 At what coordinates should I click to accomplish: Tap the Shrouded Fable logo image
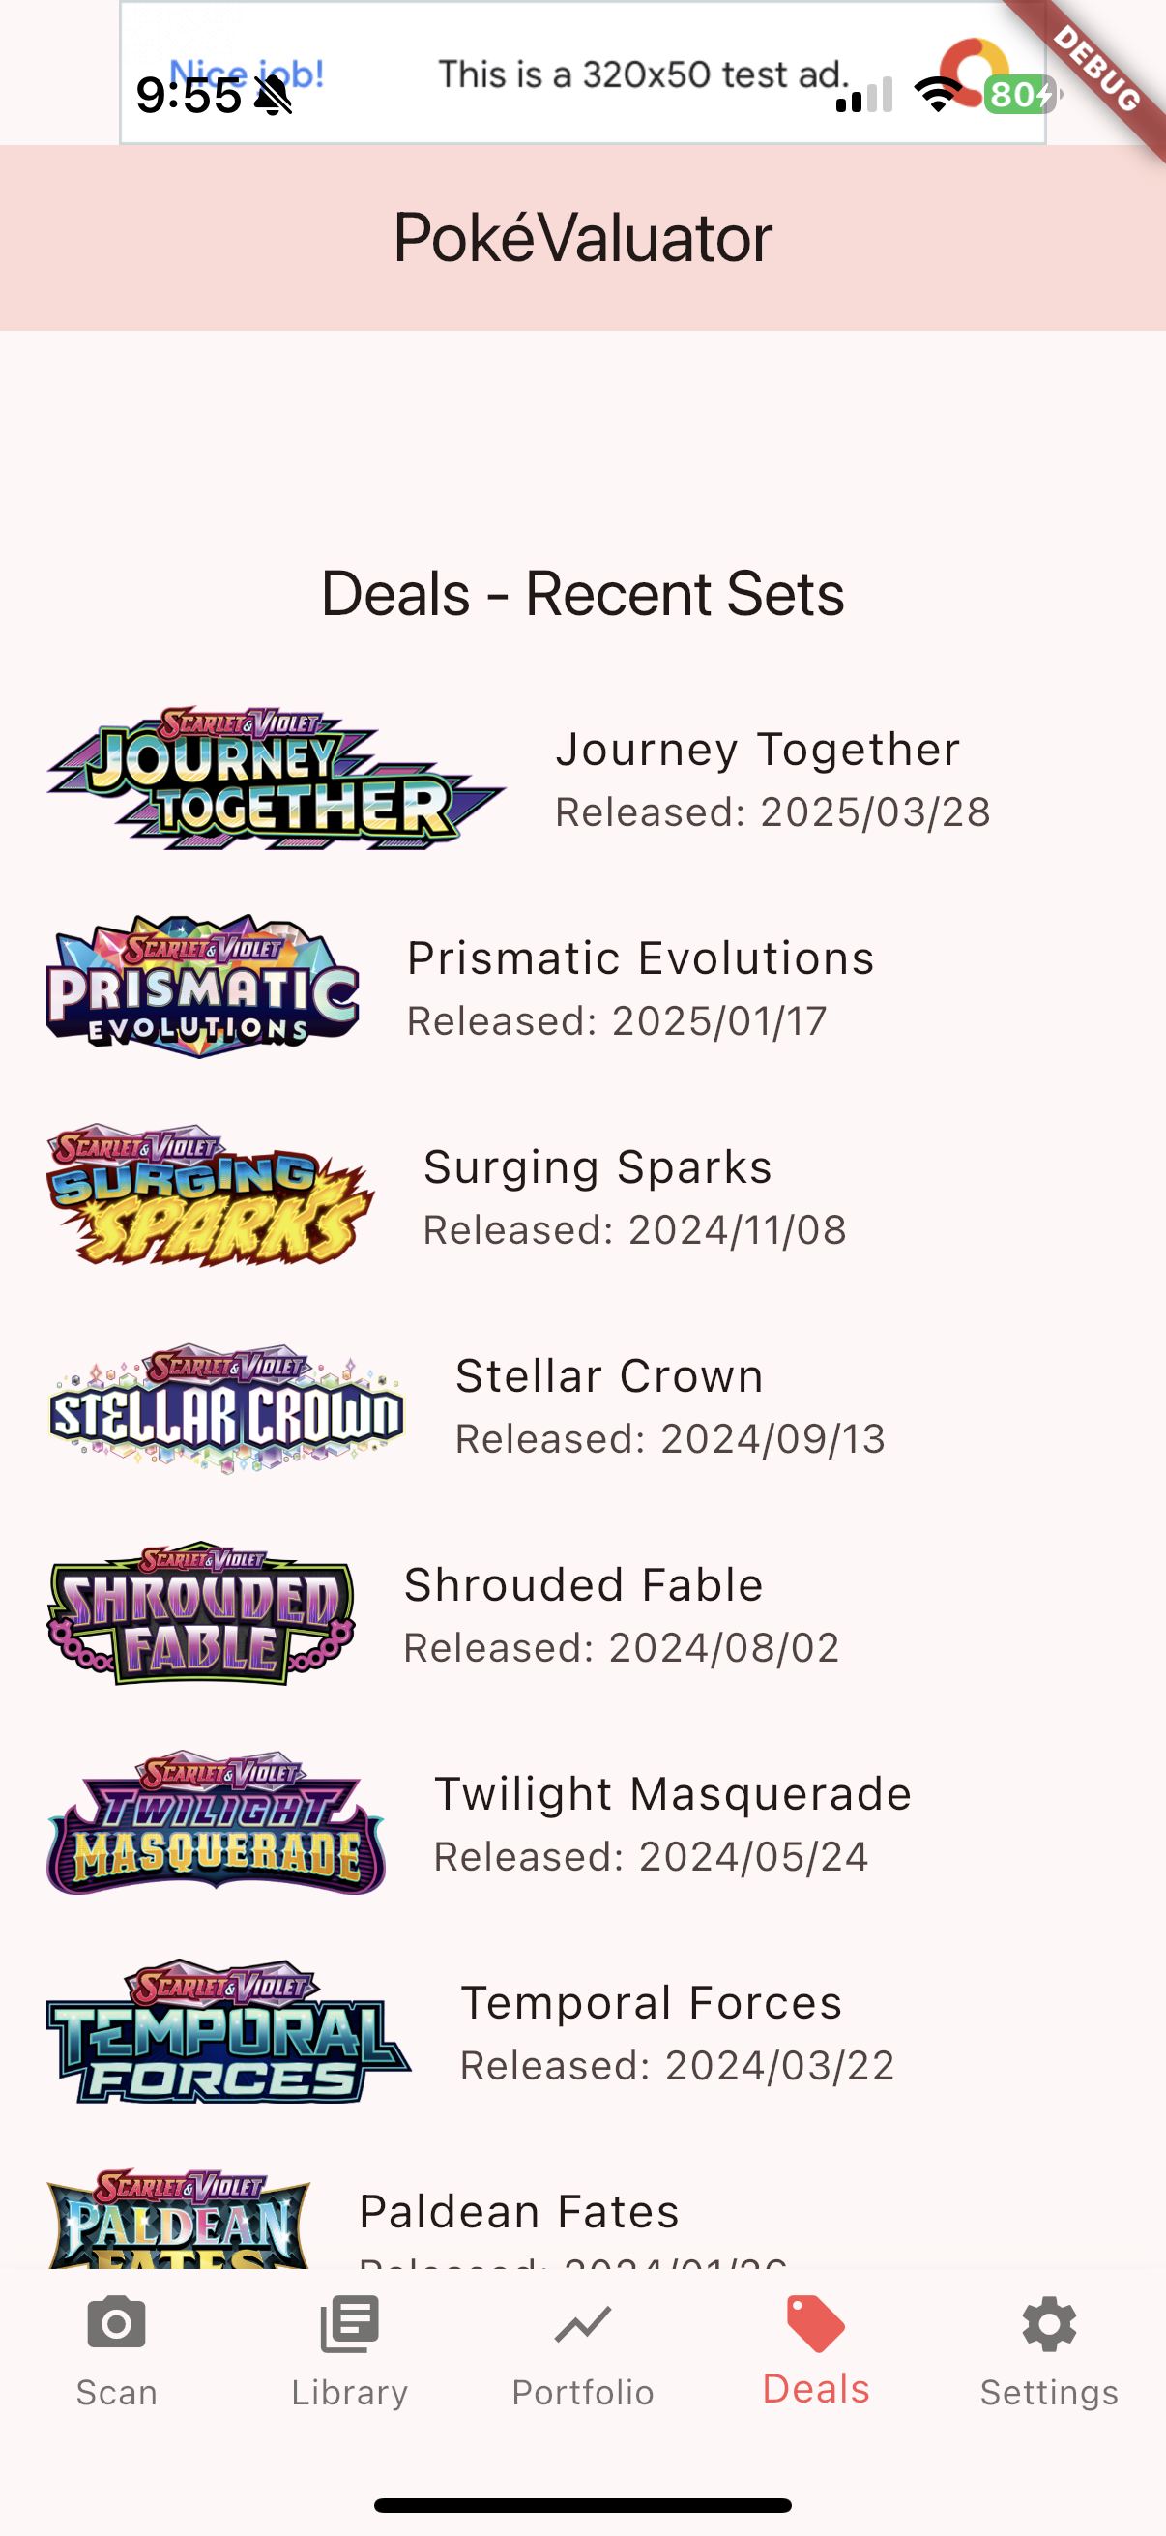click(201, 1614)
